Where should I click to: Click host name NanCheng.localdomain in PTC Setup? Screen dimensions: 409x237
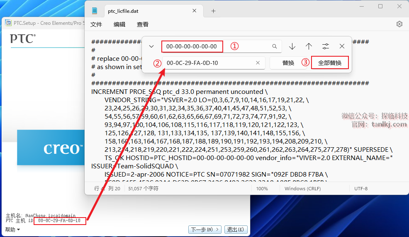[50, 215]
